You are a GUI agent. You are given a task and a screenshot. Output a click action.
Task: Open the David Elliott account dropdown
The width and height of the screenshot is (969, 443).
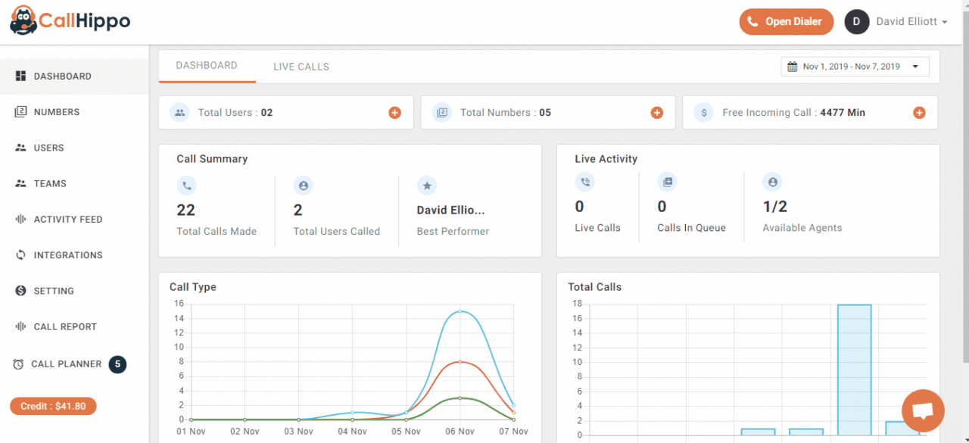click(x=911, y=22)
